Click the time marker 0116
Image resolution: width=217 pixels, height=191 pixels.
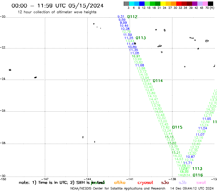[198, 175]
